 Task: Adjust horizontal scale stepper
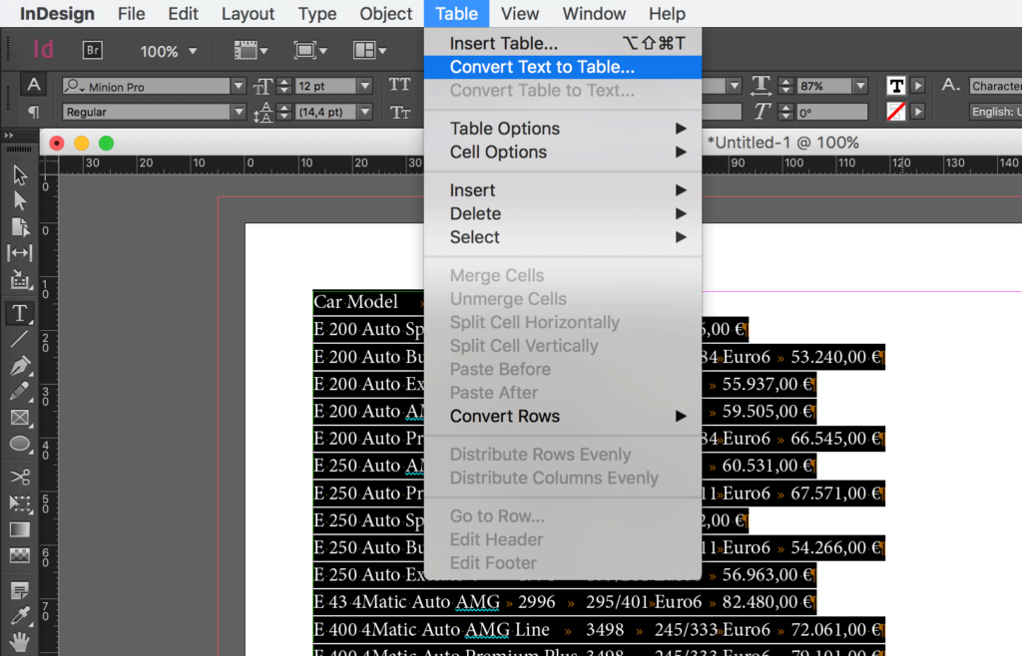click(x=785, y=86)
